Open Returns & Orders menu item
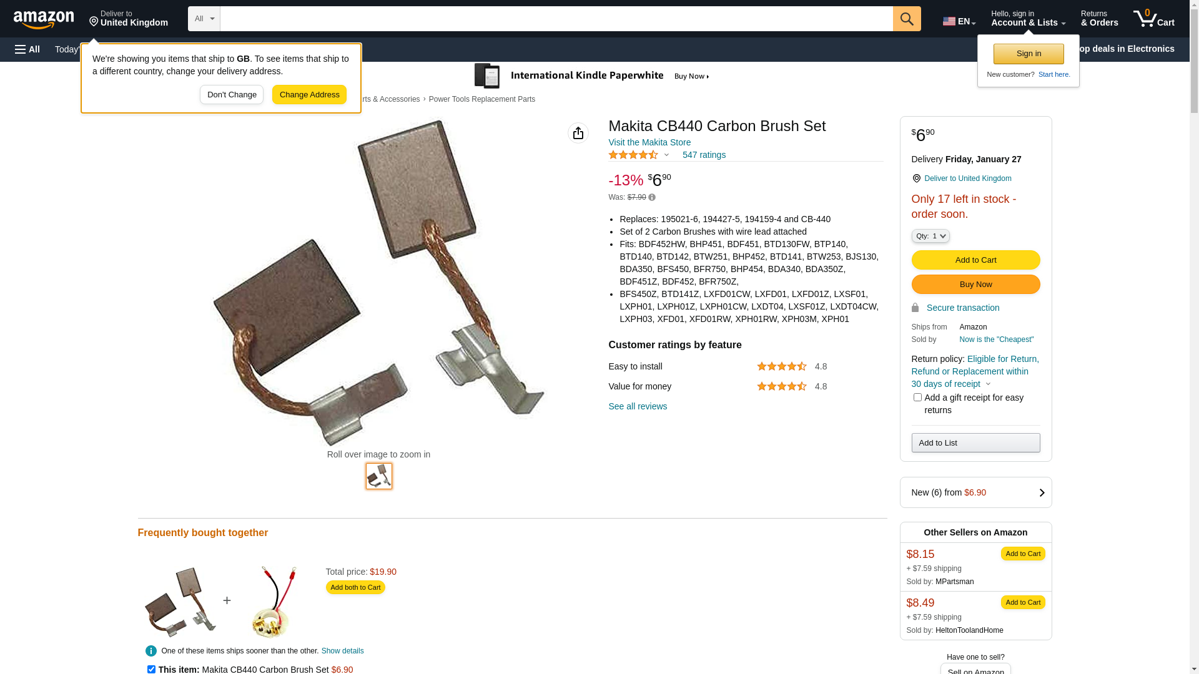The width and height of the screenshot is (1199, 674). 1099,19
